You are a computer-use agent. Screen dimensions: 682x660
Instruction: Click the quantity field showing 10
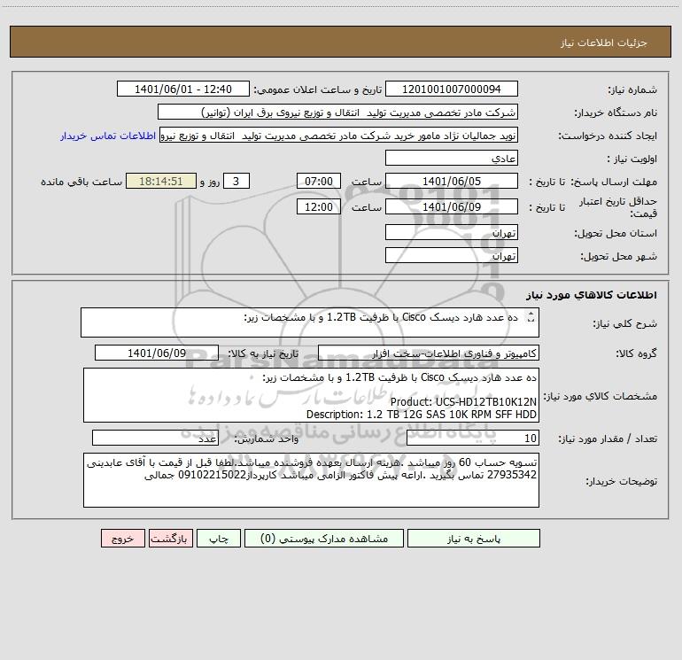point(473,438)
